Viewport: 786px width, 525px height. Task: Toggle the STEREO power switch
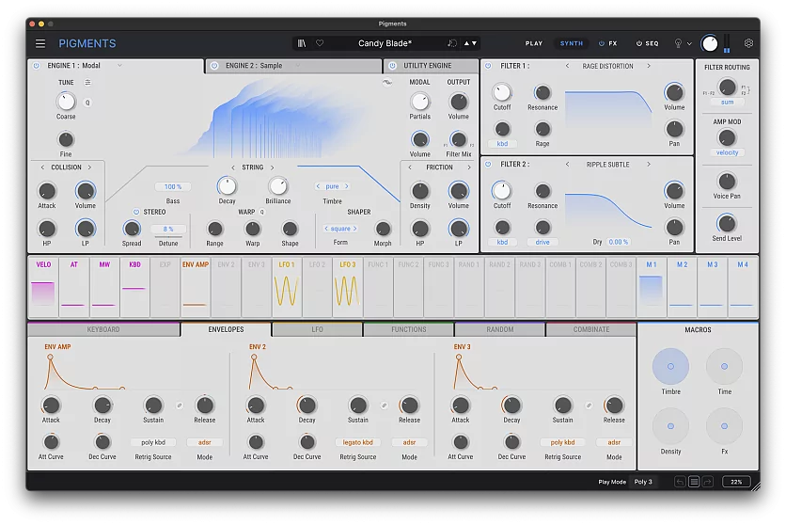[135, 212]
